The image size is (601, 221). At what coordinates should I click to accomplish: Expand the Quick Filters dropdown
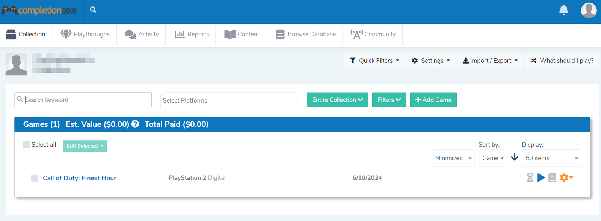click(x=374, y=61)
